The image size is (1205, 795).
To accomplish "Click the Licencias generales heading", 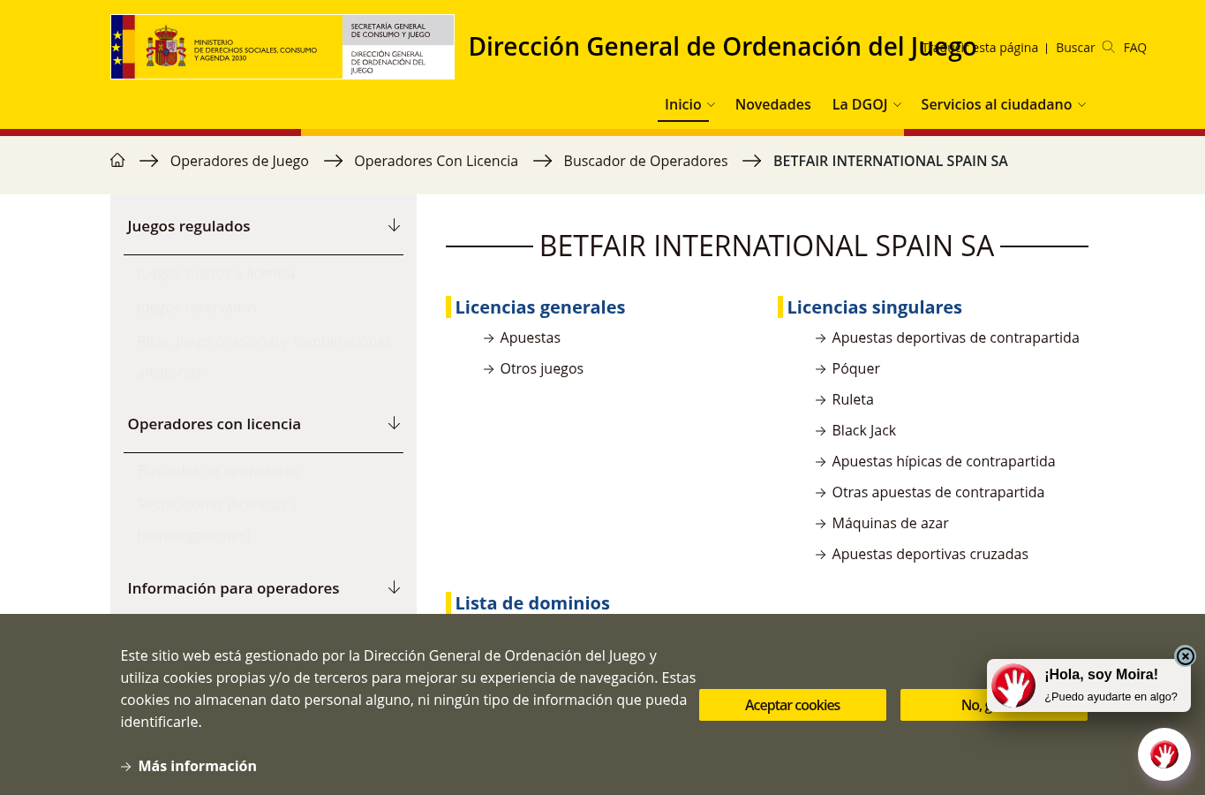I will click(x=539, y=307).
